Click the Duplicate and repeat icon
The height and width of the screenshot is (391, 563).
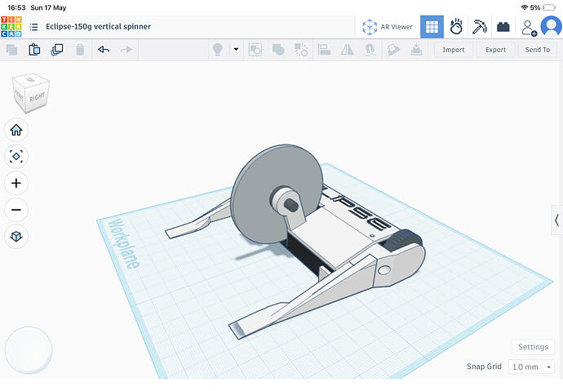[x=57, y=50]
